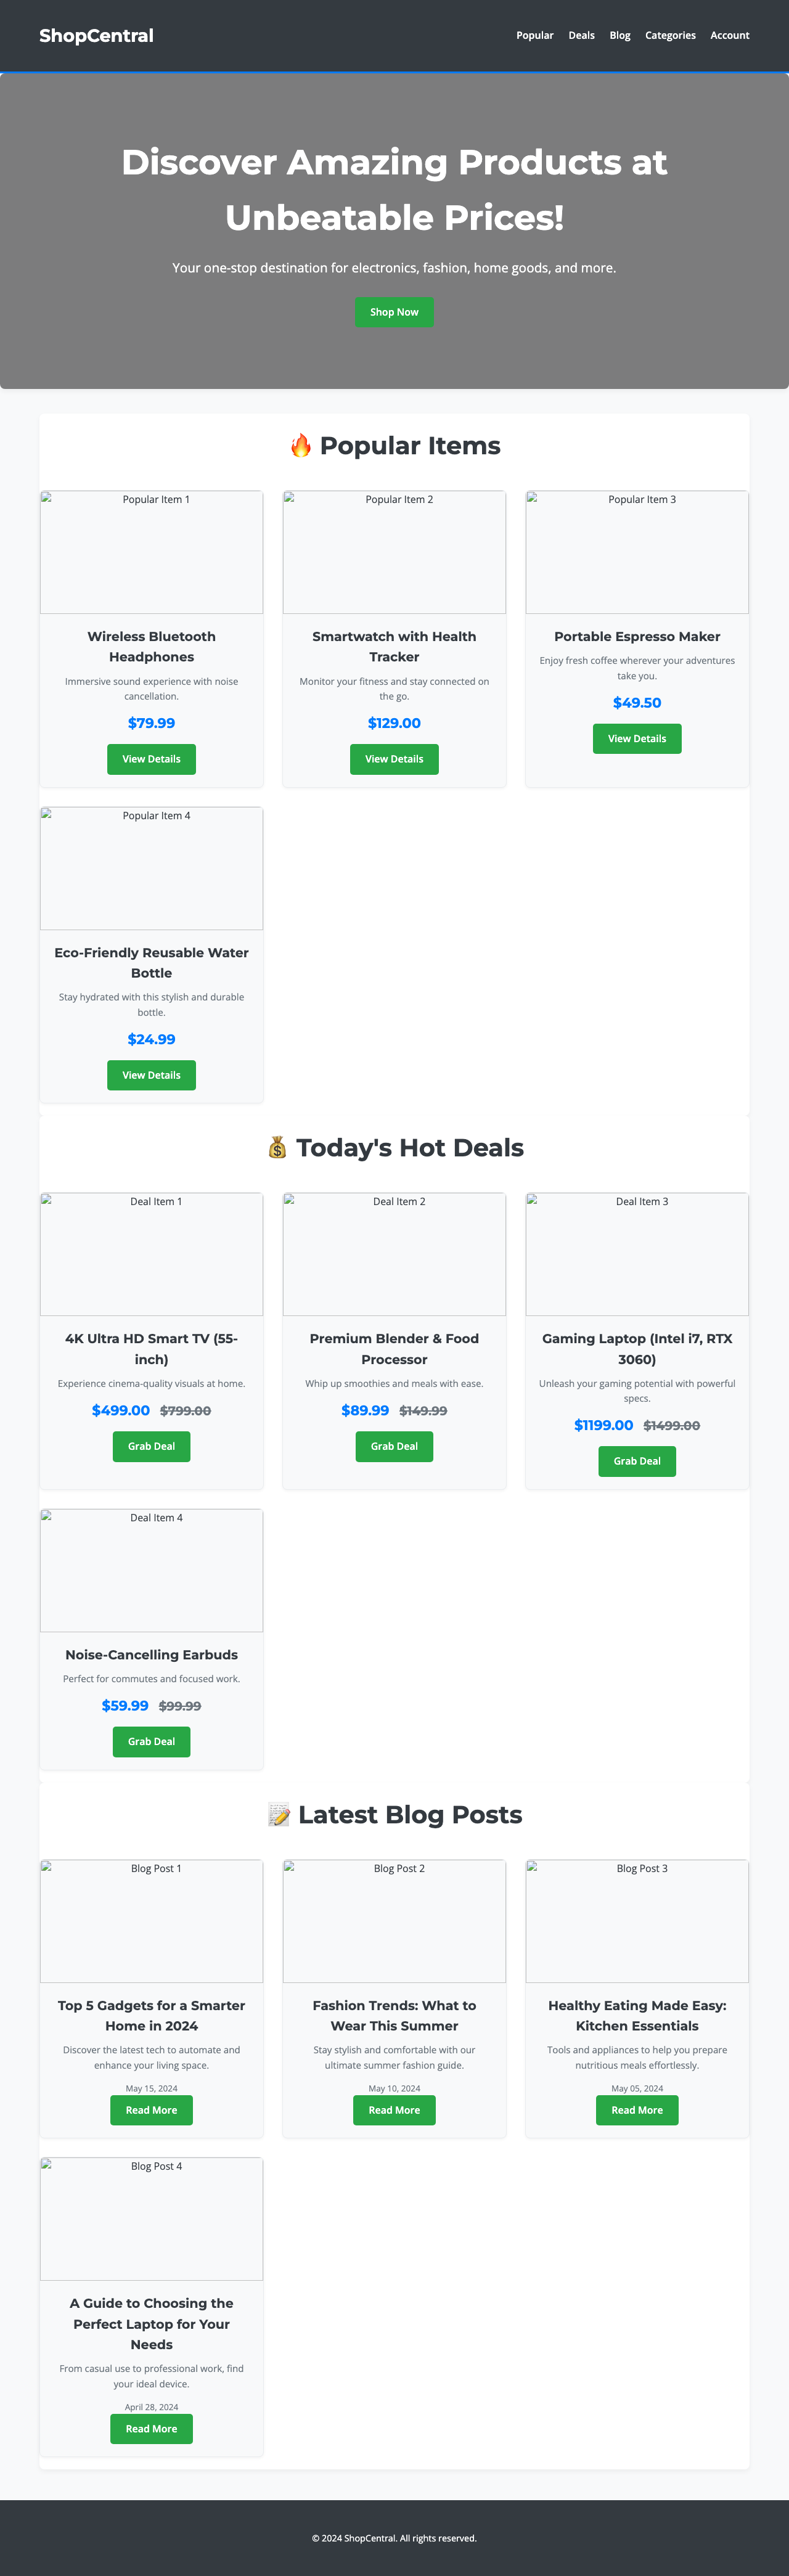Viewport: 789px width, 2576px height.
Task: Open the Blog page from navigation
Action: click(619, 35)
